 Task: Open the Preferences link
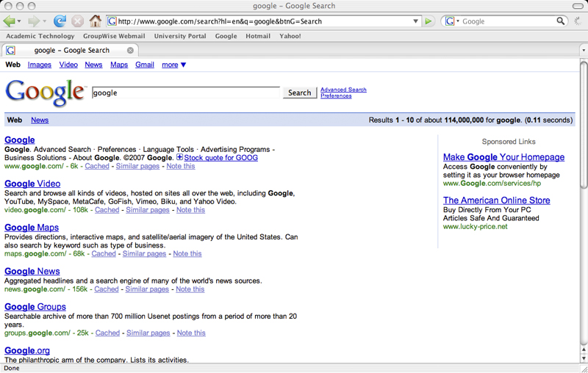[x=336, y=96]
